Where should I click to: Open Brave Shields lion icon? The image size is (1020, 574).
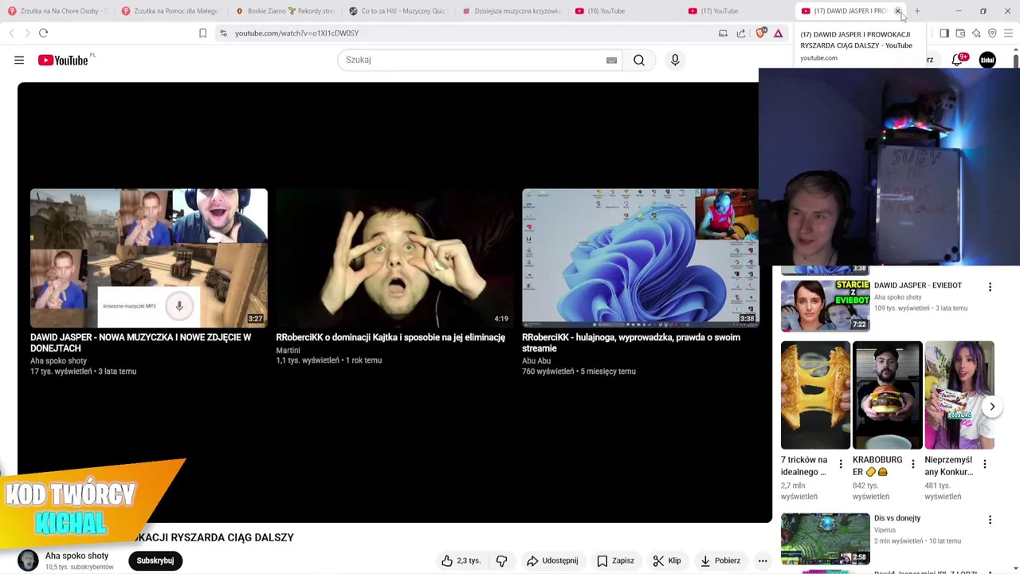pos(761,33)
